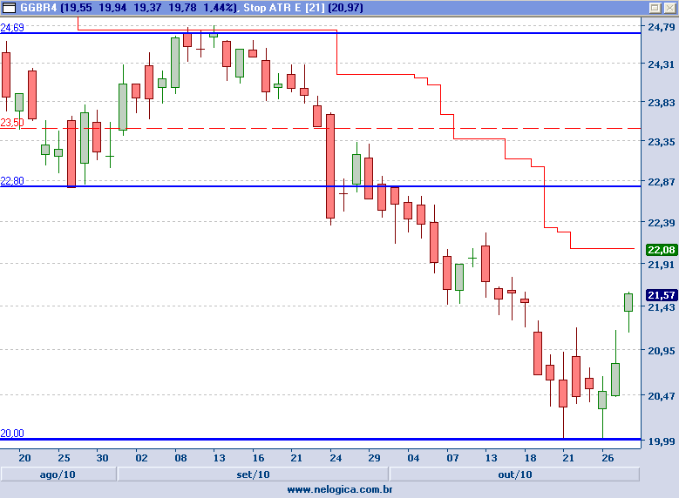Select the 24,69 horizontal line label

click(x=12, y=28)
